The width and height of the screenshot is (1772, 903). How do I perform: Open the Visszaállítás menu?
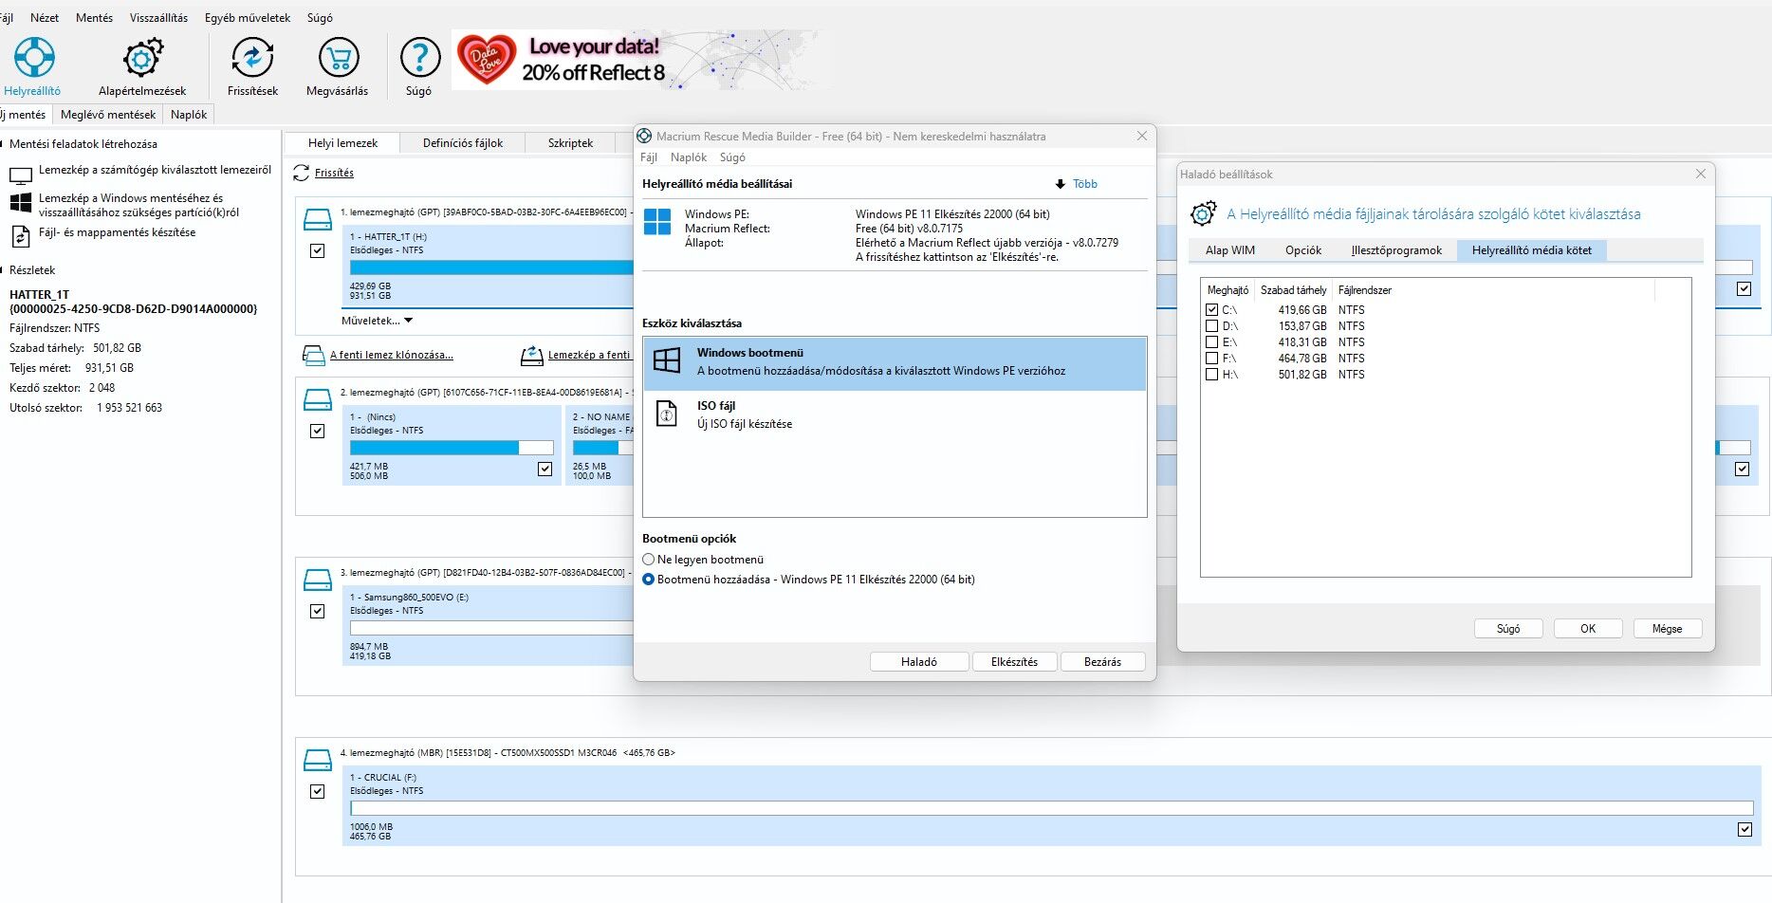point(158,18)
